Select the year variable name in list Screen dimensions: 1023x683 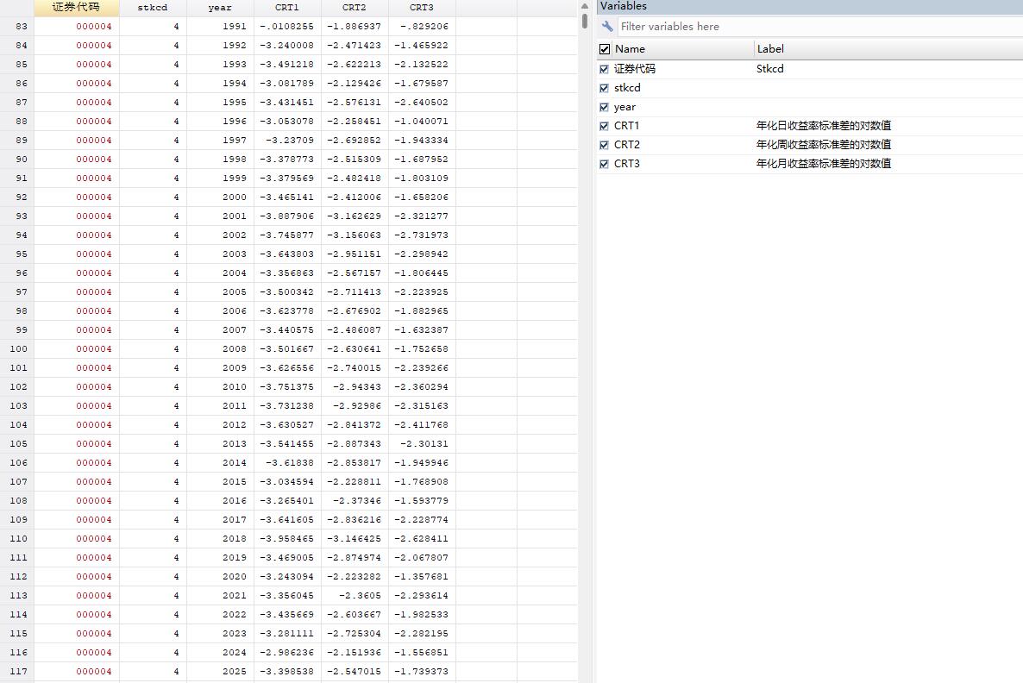pos(624,107)
